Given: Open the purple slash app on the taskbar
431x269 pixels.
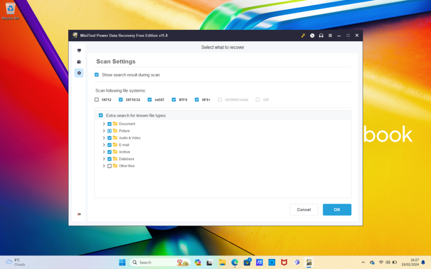Looking at the screenshot, I should [x=259, y=262].
